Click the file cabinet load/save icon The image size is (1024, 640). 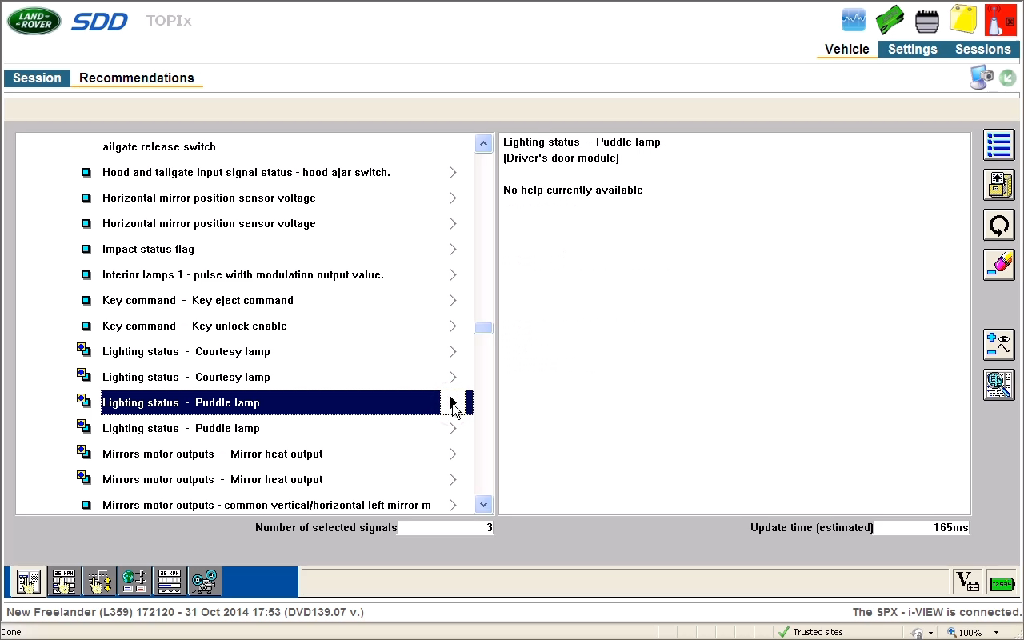998,185
